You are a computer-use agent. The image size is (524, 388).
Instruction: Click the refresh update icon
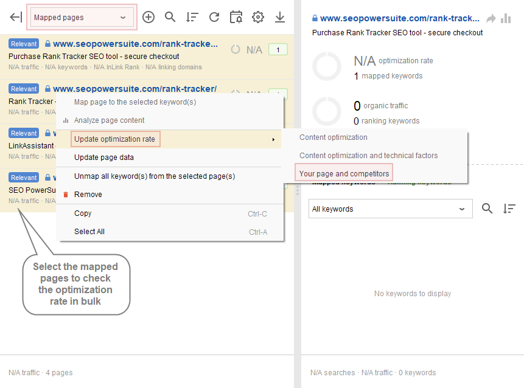214,17
